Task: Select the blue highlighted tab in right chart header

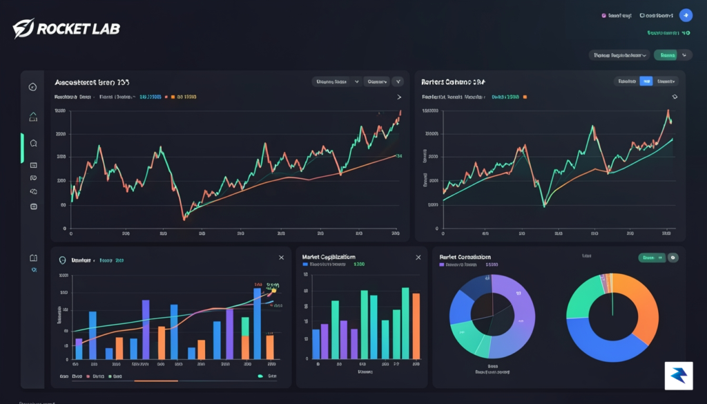Action: (x=646, y=81)
